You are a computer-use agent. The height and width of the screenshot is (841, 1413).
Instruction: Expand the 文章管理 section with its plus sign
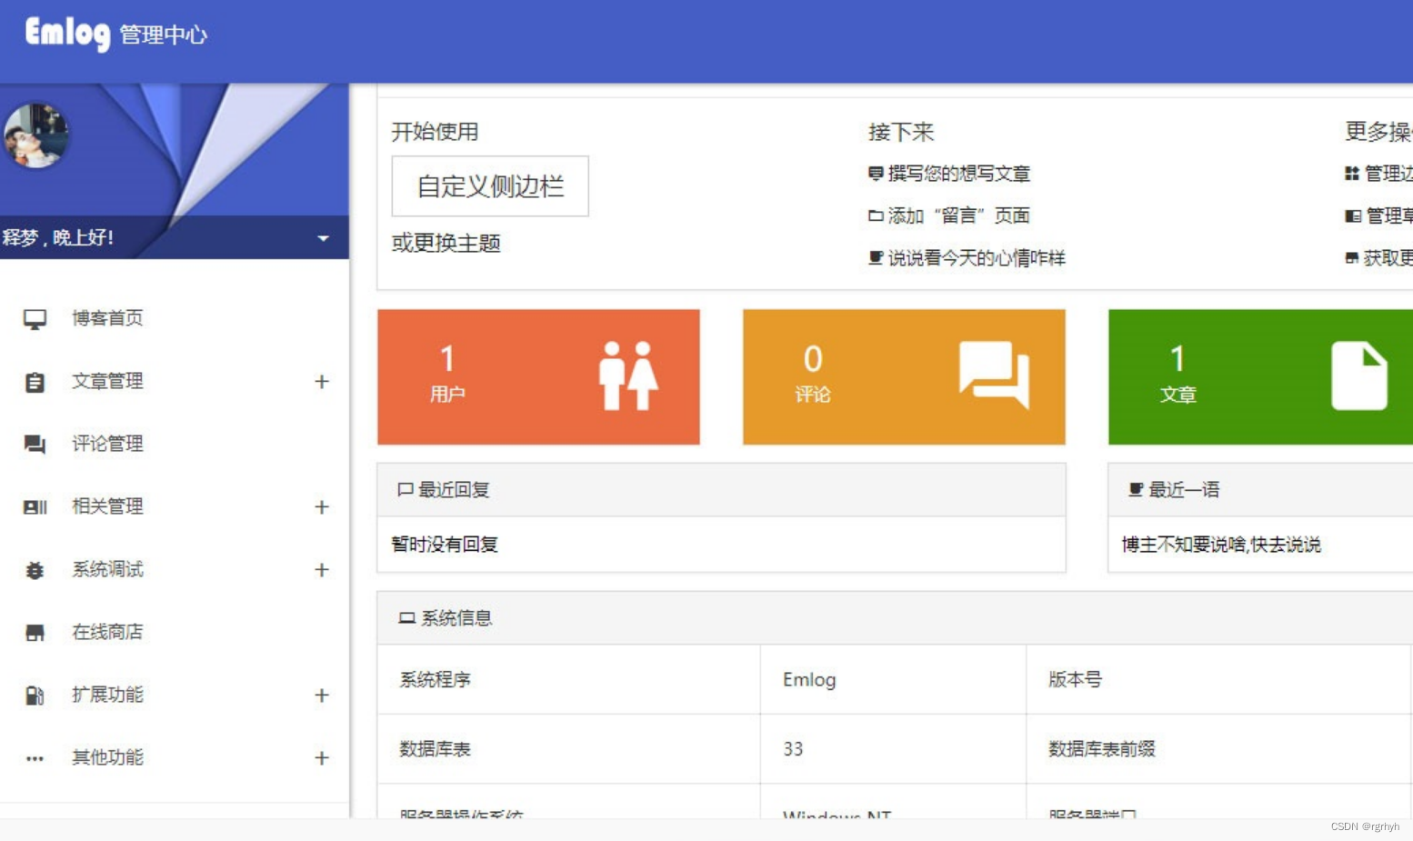click(321, 381)
